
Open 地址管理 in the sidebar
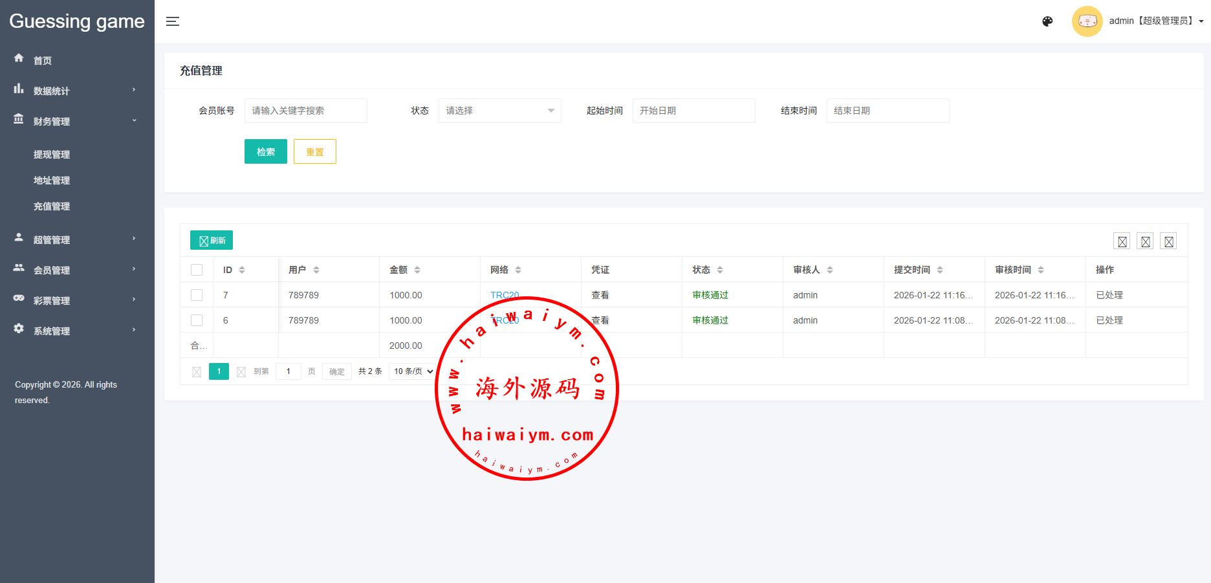(x=52, y=181)
